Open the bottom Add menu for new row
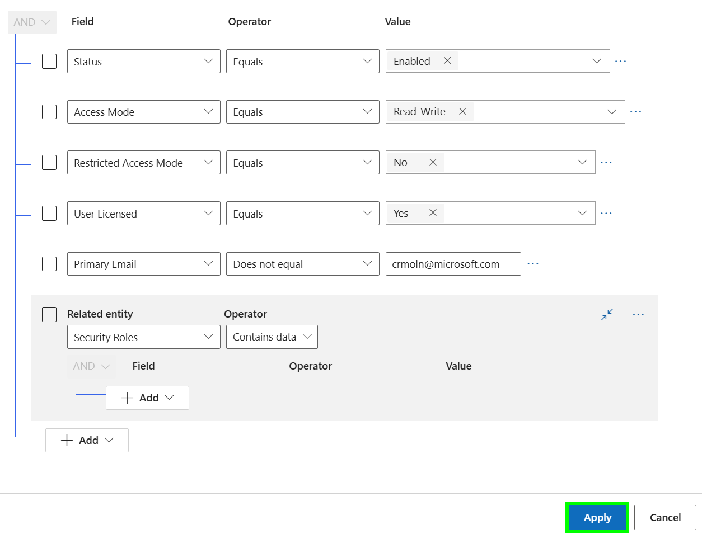The width and height of the screenshot is (702, 534). (87, 440)
